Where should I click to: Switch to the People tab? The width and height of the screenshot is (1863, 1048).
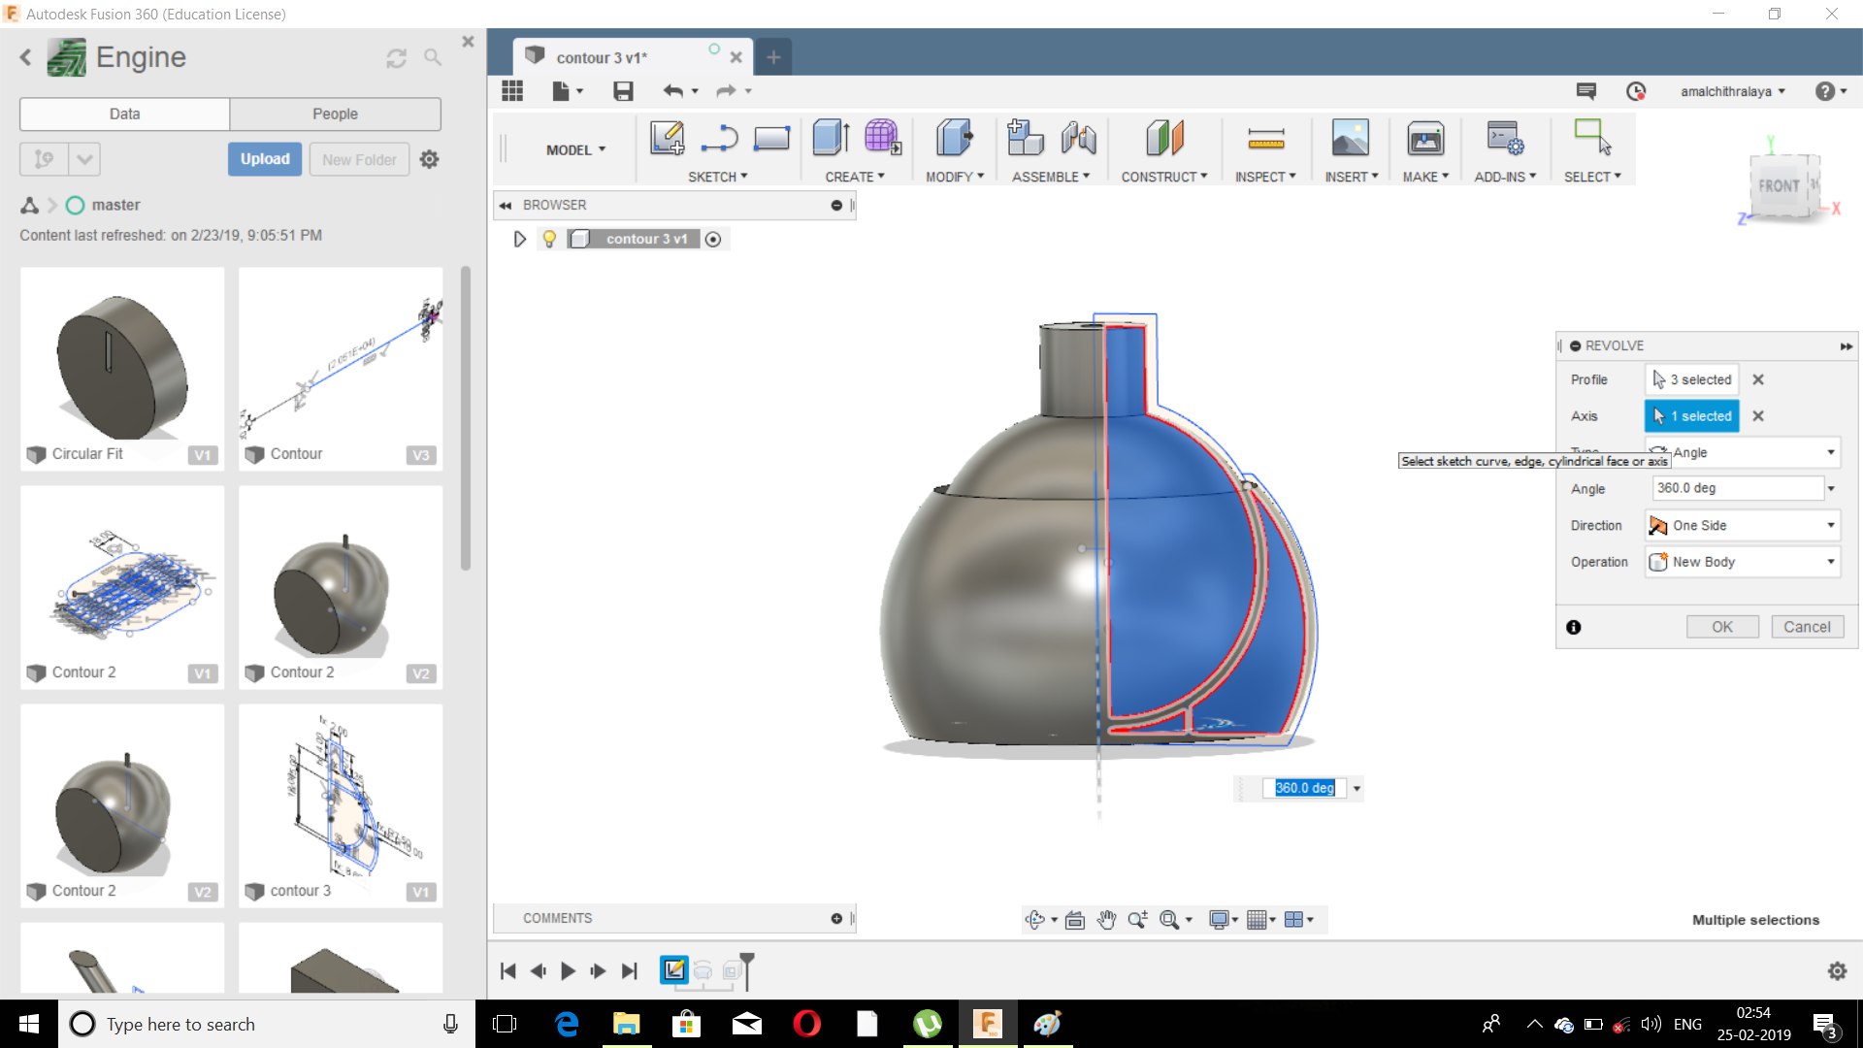(x=335, y=114)
